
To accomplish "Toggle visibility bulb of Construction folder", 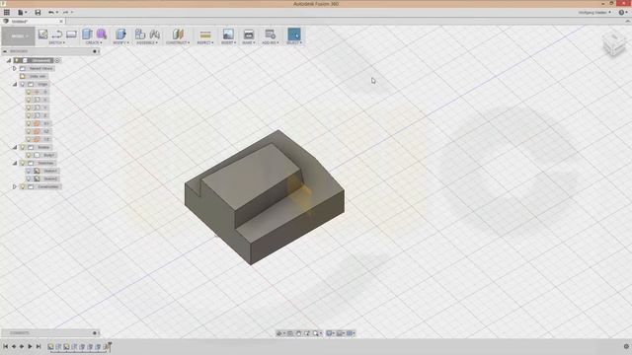I will [x=23, y=186].
